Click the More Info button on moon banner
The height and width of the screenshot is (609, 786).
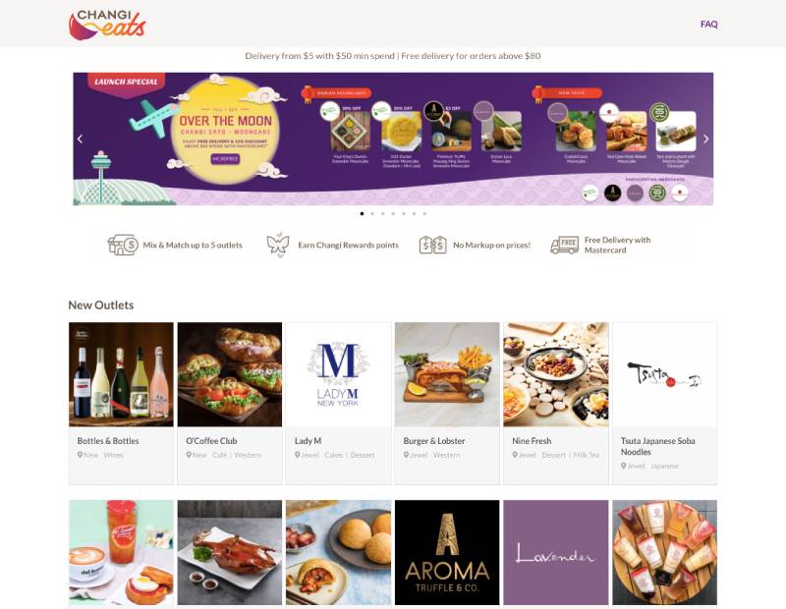tap(225, 159)
